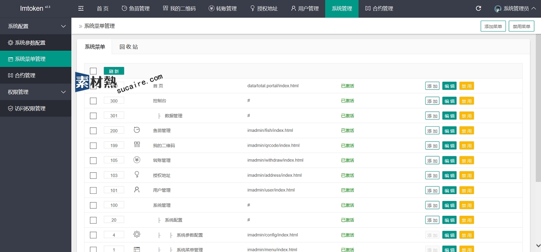Click the system administrator avatar icon

(498, 9)
